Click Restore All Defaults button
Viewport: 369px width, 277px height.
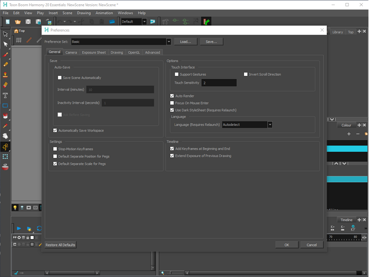coord(61,245)
